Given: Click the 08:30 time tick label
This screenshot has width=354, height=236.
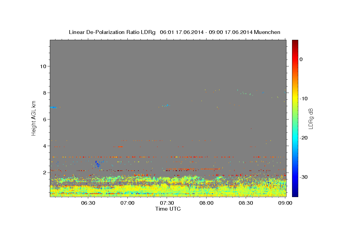Looking at the screenshot, I should (246, 203).
